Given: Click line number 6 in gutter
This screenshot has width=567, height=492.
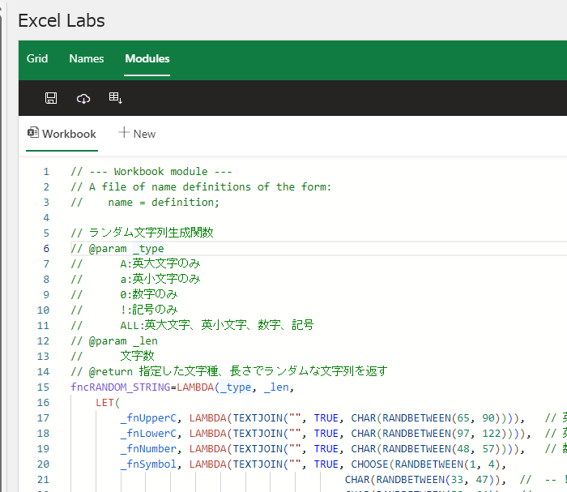Looking at the screenshot, I should click(x=46, y=249).
